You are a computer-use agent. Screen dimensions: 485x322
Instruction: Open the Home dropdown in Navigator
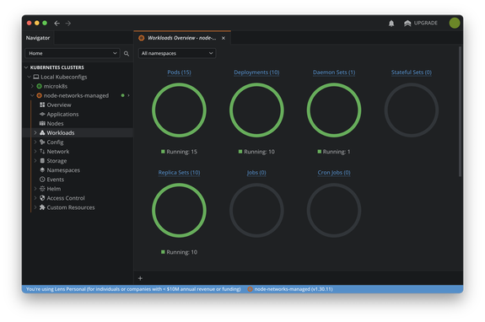tap(73, 53)
